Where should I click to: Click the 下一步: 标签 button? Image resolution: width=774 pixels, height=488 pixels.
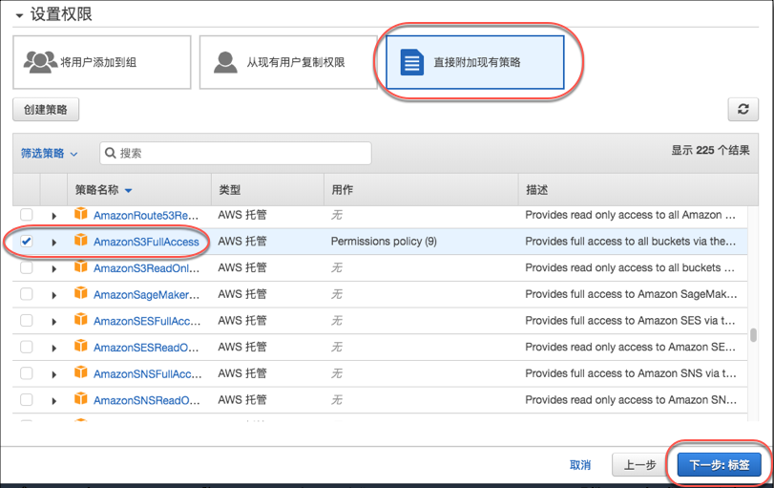pos(719,465)
